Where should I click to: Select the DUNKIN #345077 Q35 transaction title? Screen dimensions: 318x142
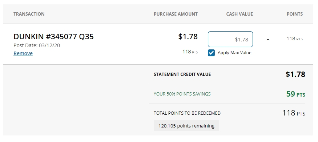(x=53, y=36)
